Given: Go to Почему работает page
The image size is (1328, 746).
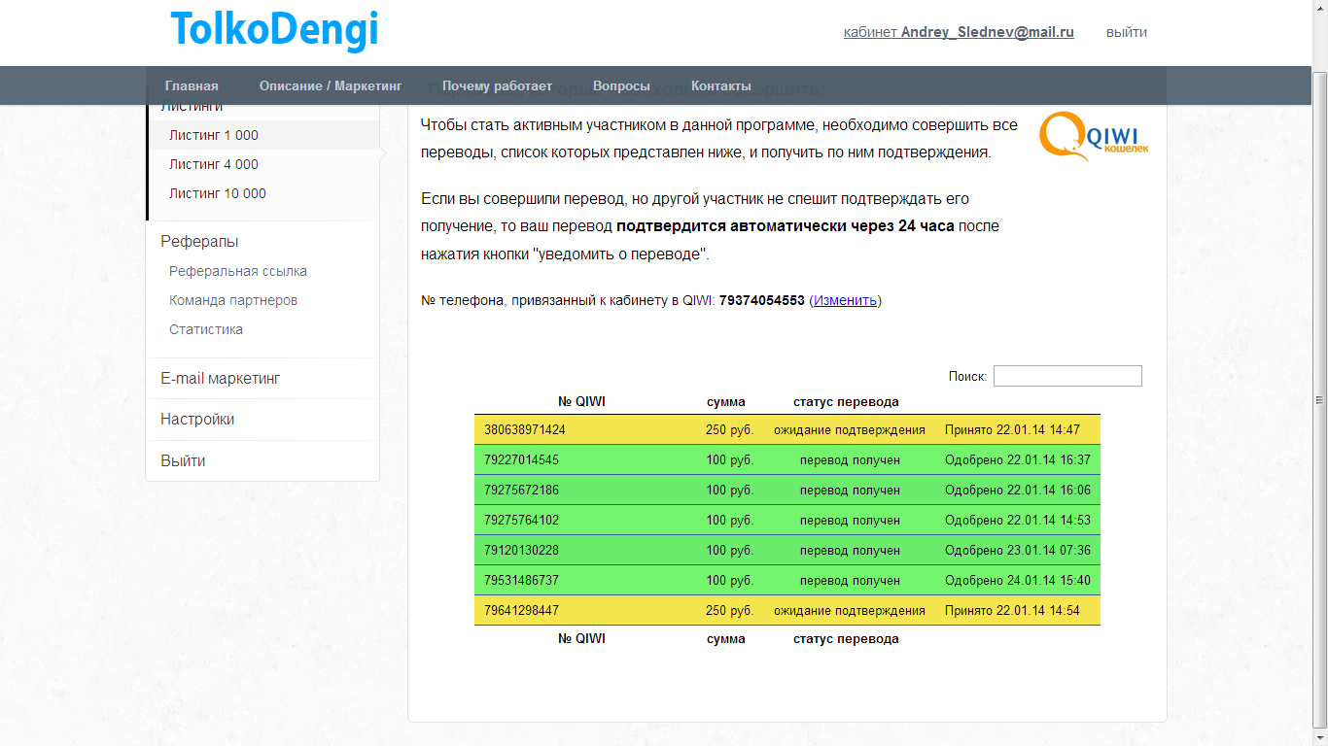Looking at the screenshot, I should [x=497, y=85].
